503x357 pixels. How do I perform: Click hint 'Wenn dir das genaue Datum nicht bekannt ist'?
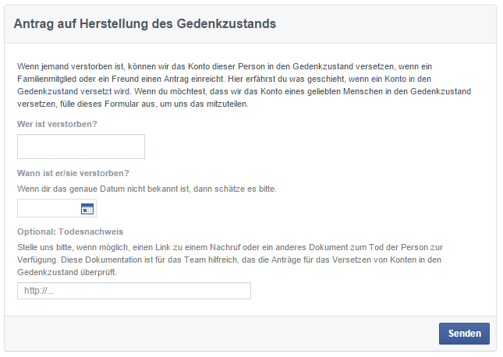tap(104, 189)
